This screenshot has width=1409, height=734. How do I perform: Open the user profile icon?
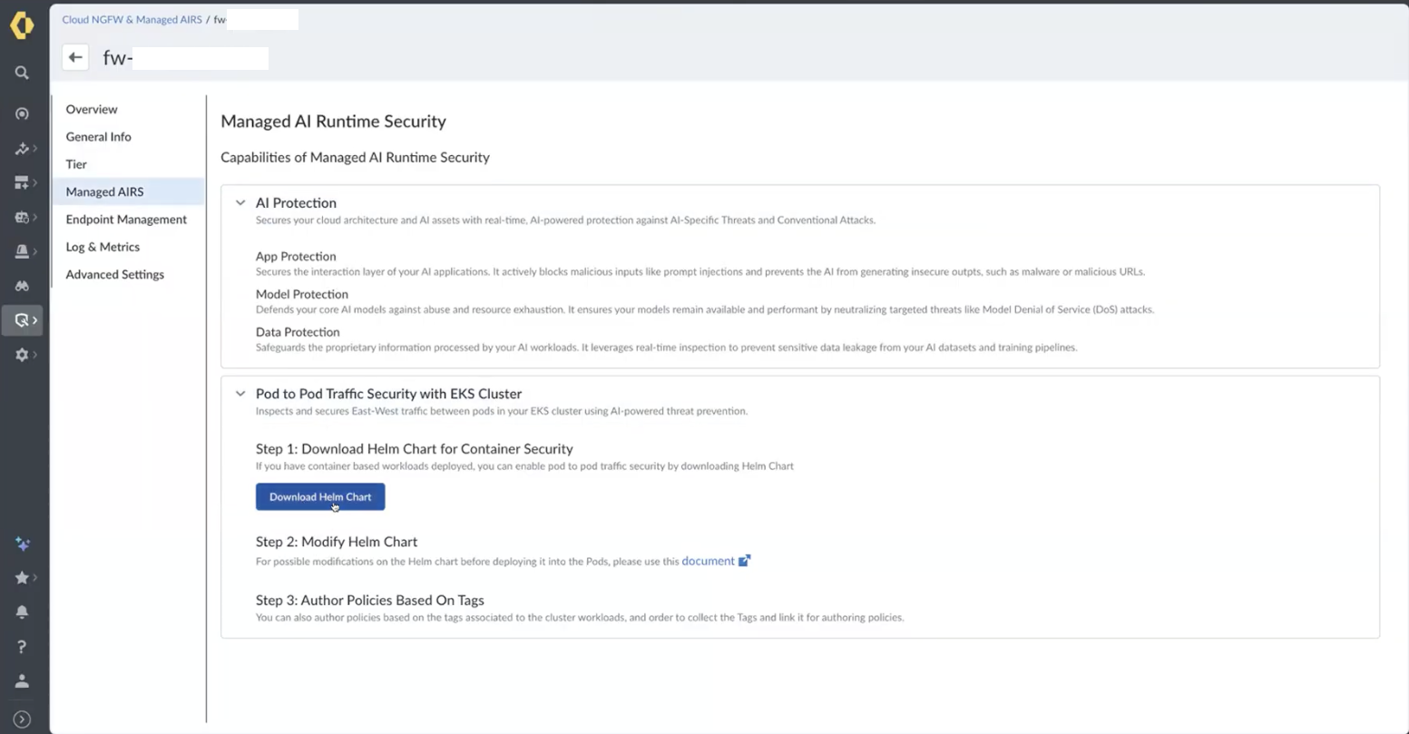click(22, 680)
